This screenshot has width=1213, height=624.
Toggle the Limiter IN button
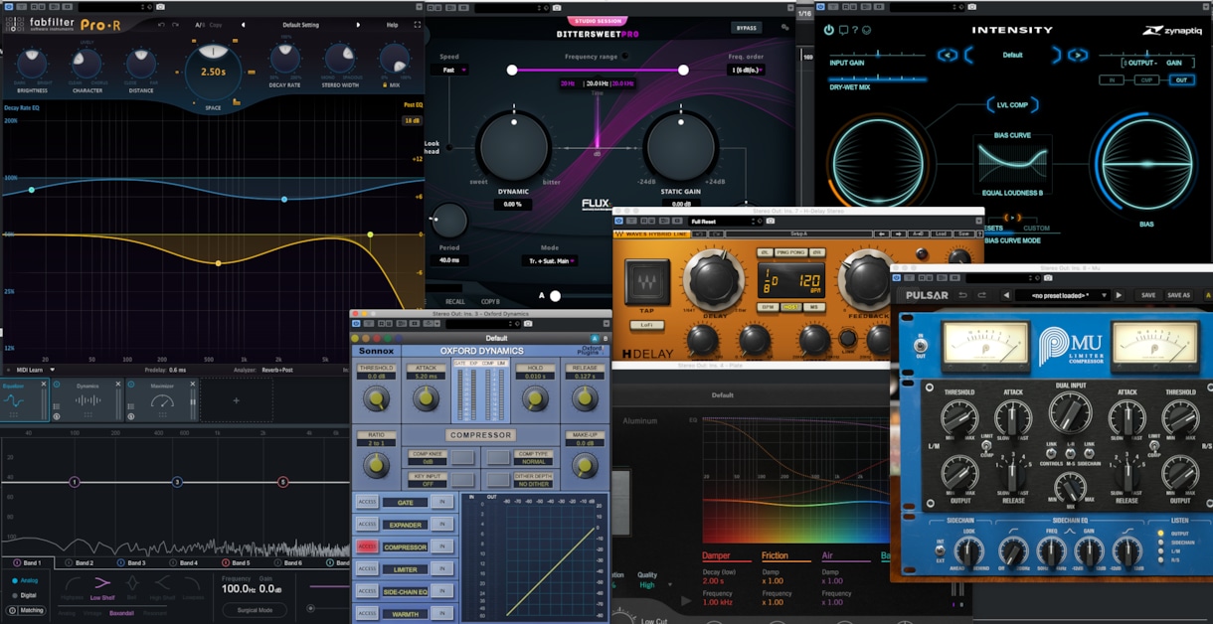(442, 569)
